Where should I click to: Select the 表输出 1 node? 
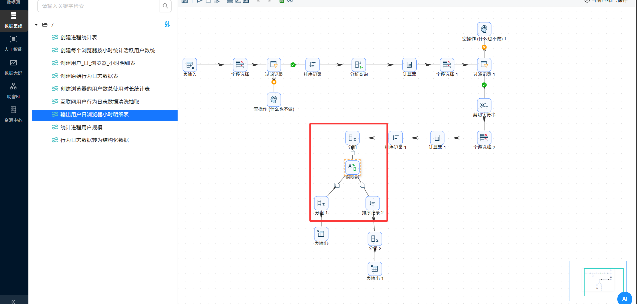pos(375,269)
